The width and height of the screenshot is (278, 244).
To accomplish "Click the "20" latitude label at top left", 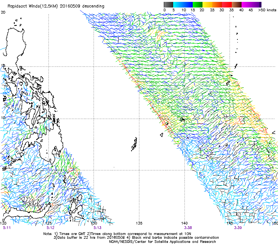I will pos(3,12).
